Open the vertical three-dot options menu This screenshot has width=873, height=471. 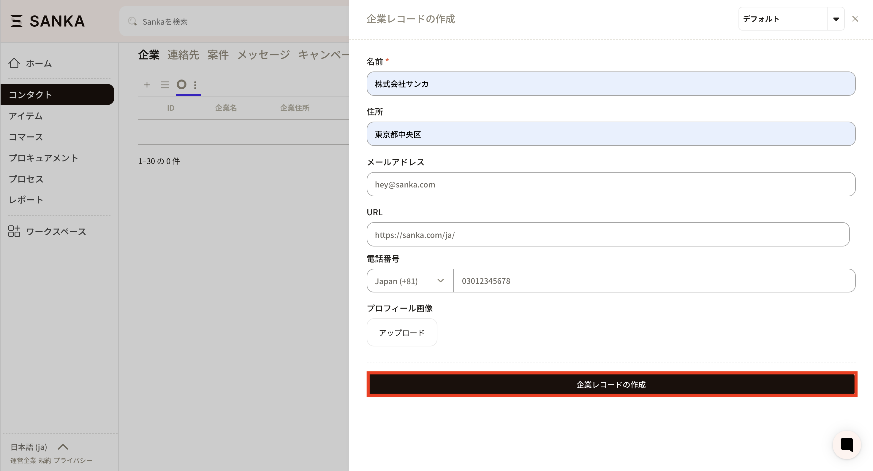click(x=195, y=85)
